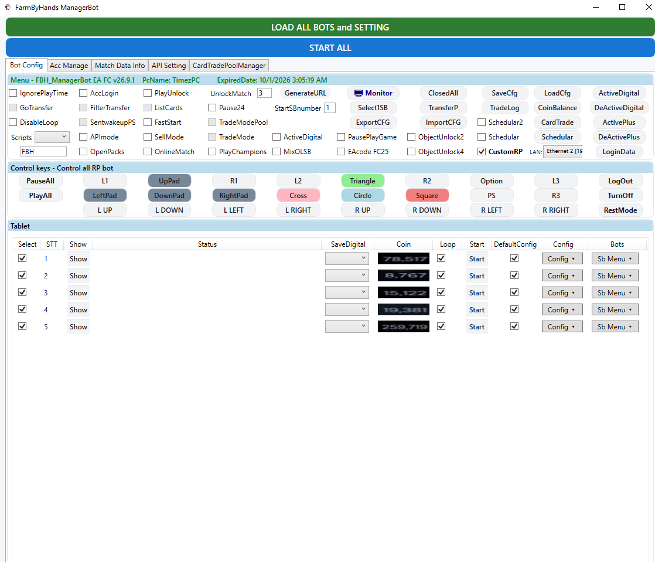This screenshot has height=562, width=655.
Task: Click the StartSBnumber input field
Action: pos(330,108)
